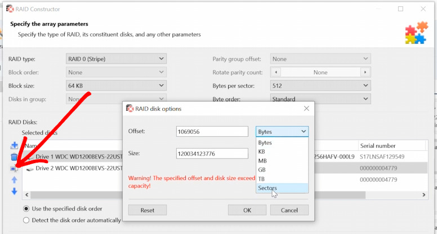The width and height of the screenshot is (437, 234).
Task: Choose MB from the unit list
Action: 282,160
